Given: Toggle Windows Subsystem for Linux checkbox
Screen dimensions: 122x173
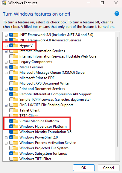Looking at the screenshot, I should tap(11, 153).
